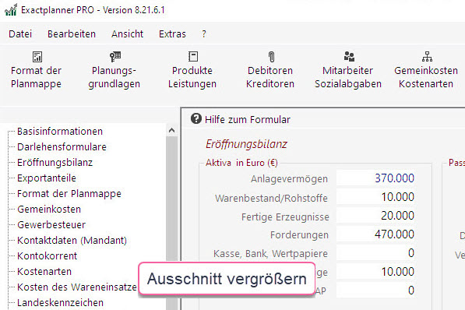Click the Exactplanner PRO app logo
This screenshot has height=310, width=465.
[x=11, y=10]
